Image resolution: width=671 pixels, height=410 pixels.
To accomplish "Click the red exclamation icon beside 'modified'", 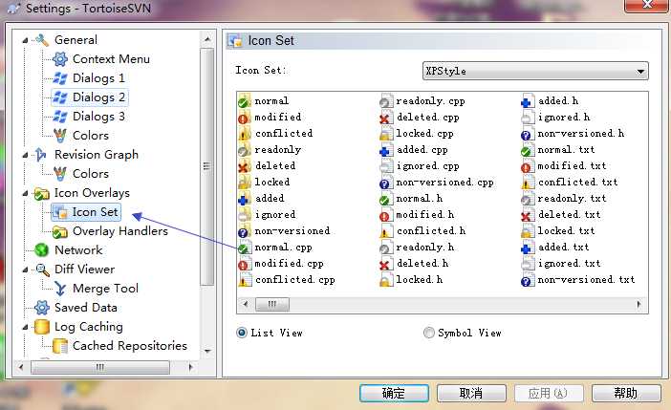I will (x=244, y=118).
